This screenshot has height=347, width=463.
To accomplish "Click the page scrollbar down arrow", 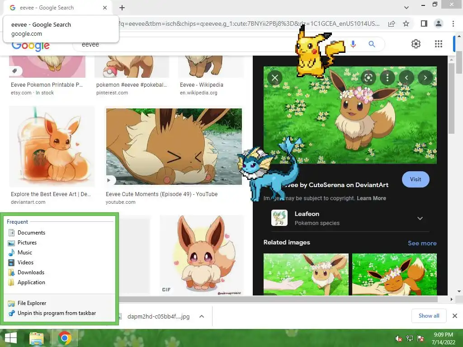I will [x=459, y=291].
